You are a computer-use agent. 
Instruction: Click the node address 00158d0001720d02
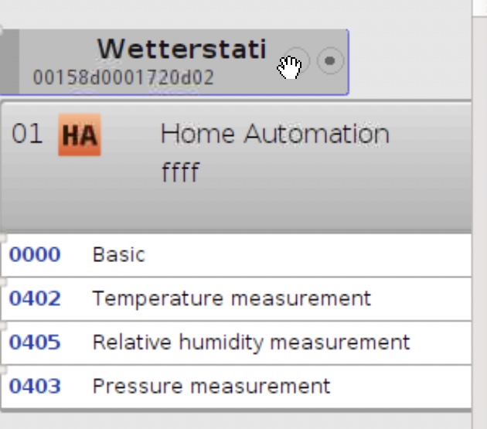tap(123, 77)
